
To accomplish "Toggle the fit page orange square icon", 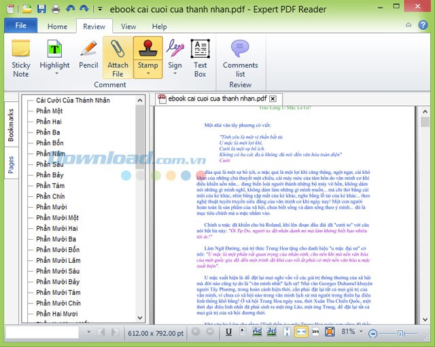I will click(330, 332).
